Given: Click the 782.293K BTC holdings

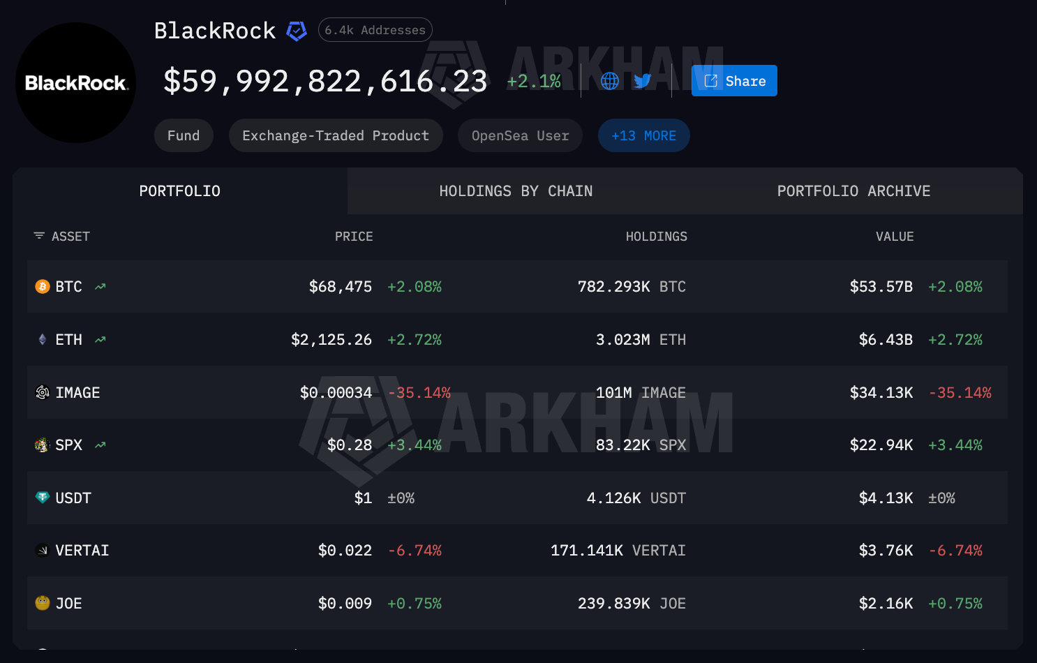Looking at the screenshot, I should pos(632,287).
